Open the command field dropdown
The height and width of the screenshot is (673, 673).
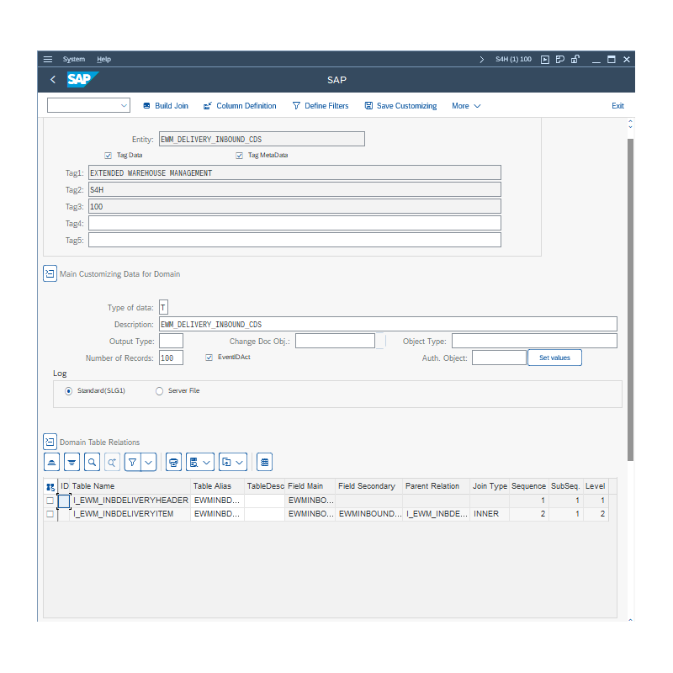125,106
